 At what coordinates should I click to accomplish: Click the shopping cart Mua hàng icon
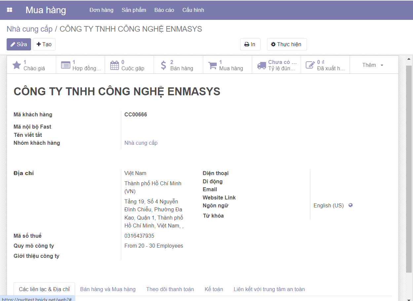point(212,65)
